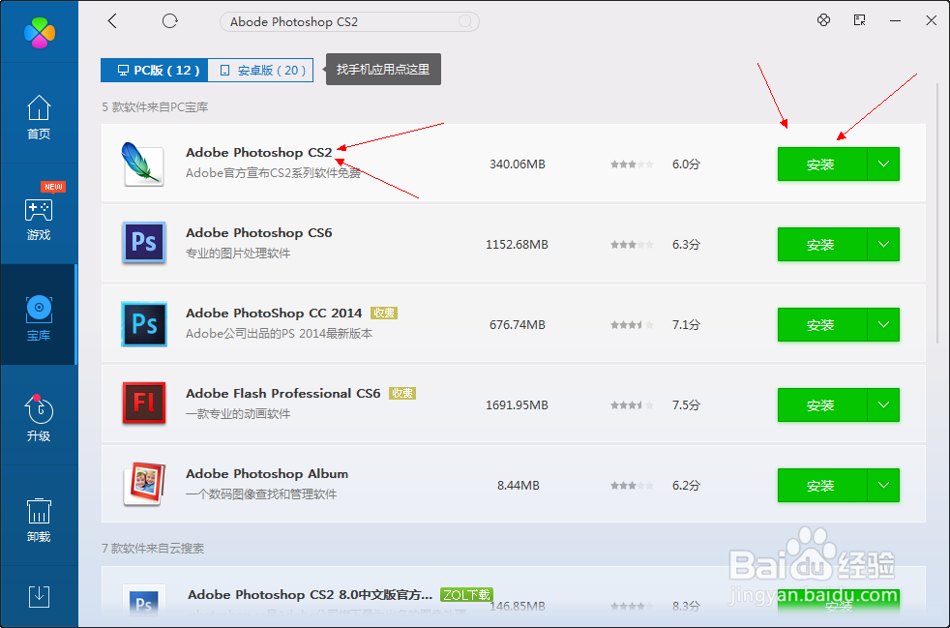Click description 一个数码图像查找和管理软件
Viewport: 950px width, 628px height.
click(261, 494)
